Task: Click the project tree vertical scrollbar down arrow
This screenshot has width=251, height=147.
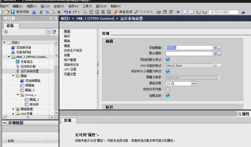Action: (56, 113)
